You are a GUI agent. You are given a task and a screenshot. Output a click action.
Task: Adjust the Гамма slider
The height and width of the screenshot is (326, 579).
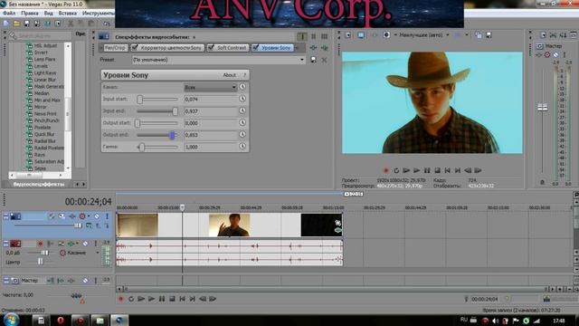pyautogui.click(x=157, y=147)
